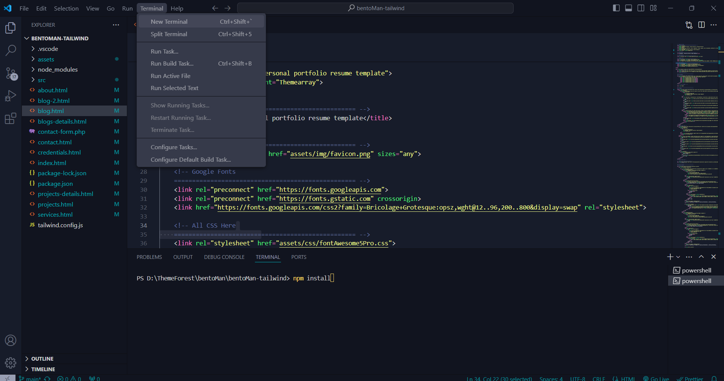
Task: Select Run Active File entry
Action: [x=201, y=76]
